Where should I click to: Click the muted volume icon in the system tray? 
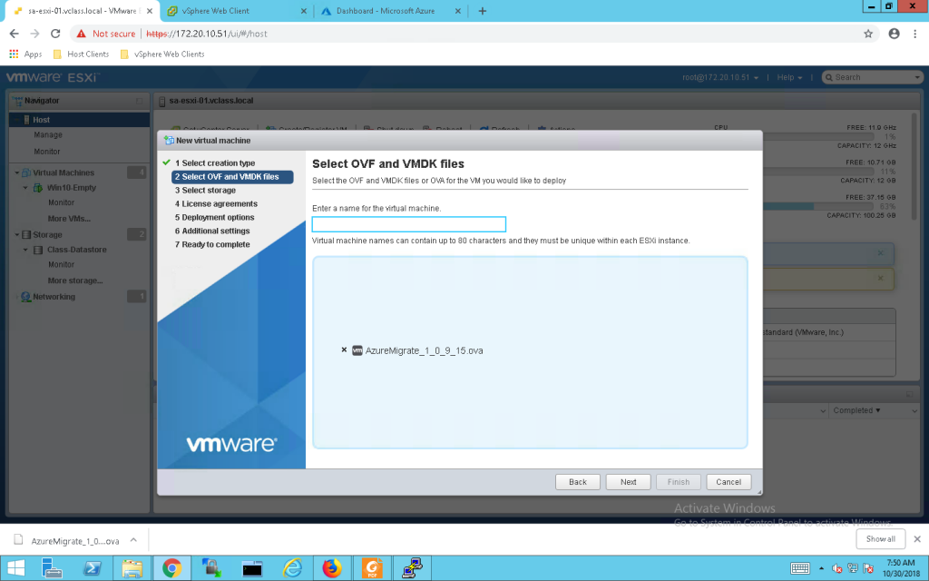[x=837, y=568]
